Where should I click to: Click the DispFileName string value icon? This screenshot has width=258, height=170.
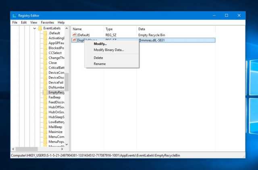click(74, 40)
